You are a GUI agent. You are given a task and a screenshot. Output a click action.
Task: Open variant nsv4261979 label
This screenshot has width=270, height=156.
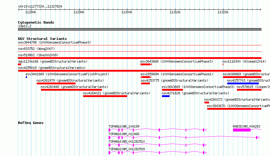(x=70, y=80)
